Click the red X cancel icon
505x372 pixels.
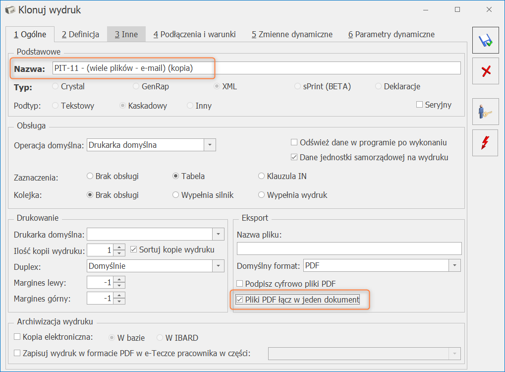486,71
